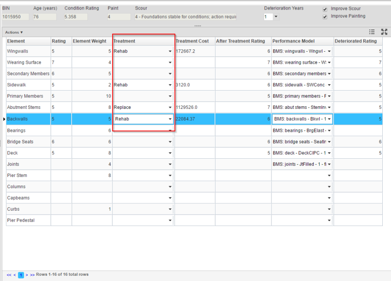Viewport: 391px width, 281px height.
Task: Click the panel splitter dots handle
Action: tap(198, 26)
